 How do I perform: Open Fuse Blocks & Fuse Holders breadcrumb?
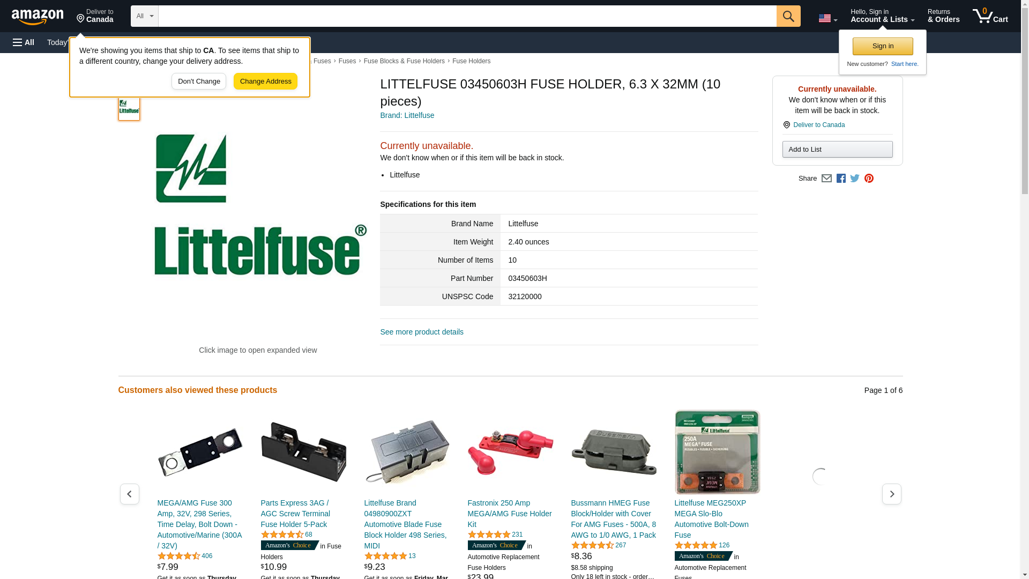coord(404,61)
